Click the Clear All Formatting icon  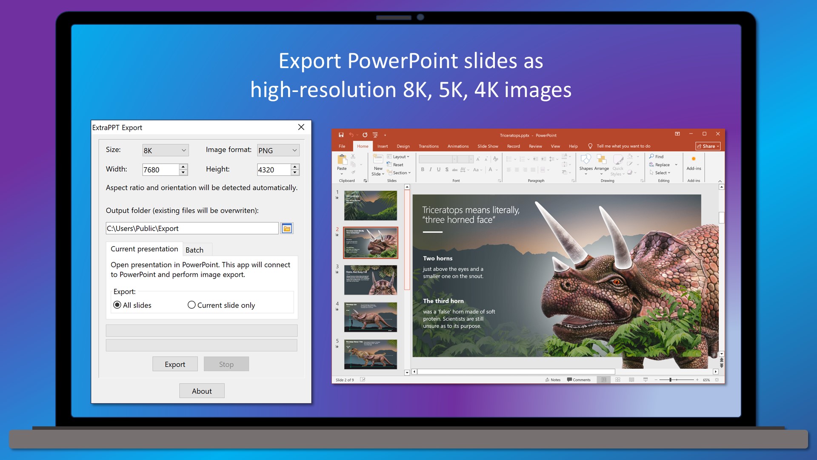495,159
